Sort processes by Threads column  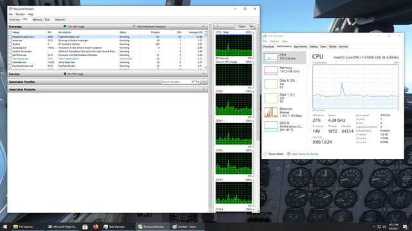pyautogui.click(x=155, y=32)
